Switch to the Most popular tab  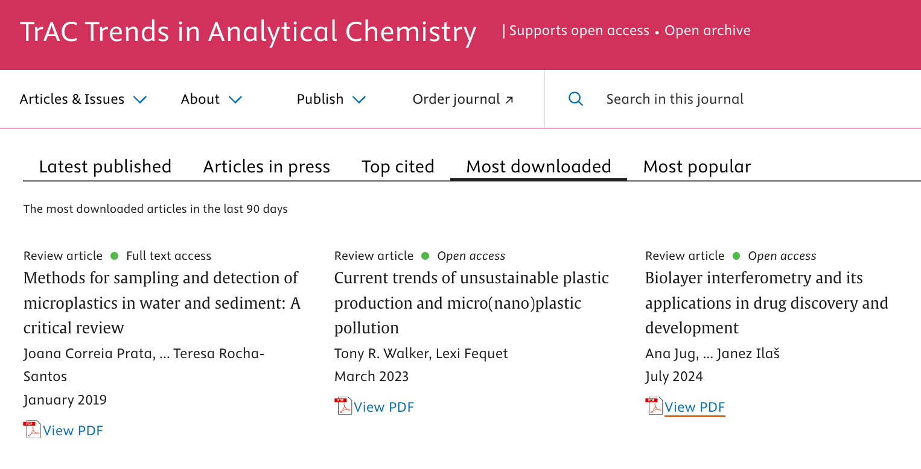697,166
